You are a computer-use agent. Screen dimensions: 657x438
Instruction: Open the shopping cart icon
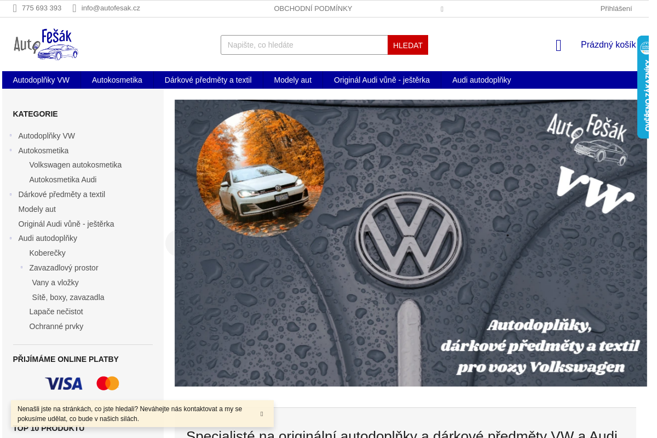(x=558, y=45)
